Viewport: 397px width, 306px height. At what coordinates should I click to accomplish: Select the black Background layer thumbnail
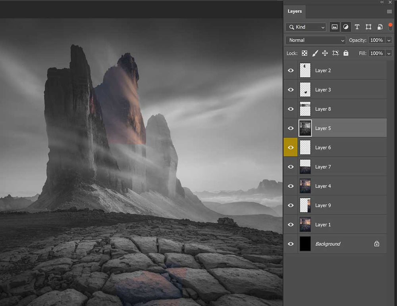coord(305,244)
